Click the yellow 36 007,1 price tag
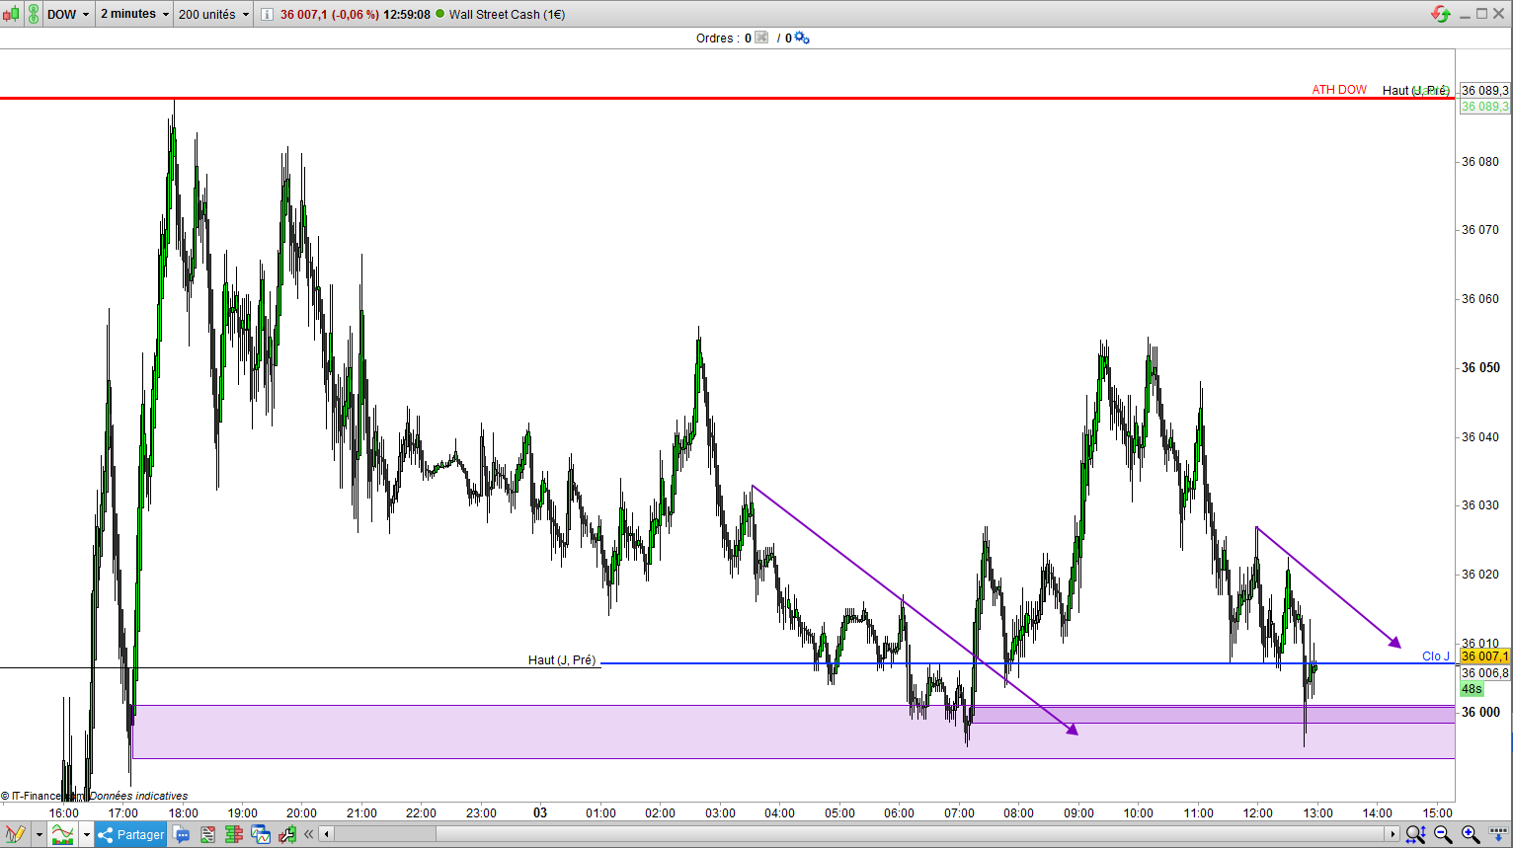 (x=1484, y=656)
